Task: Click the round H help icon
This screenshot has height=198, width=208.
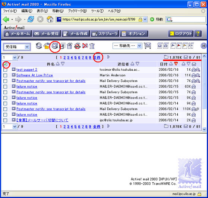Action: click(204, 46)
